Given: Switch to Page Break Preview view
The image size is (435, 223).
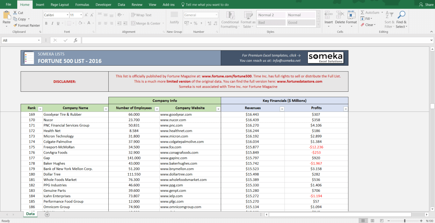Looking at the screenshot, I should coord(381,221).
